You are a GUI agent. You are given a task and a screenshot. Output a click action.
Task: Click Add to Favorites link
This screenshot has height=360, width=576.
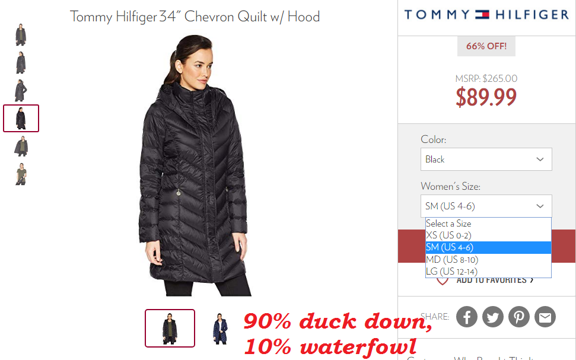point(495,281)
